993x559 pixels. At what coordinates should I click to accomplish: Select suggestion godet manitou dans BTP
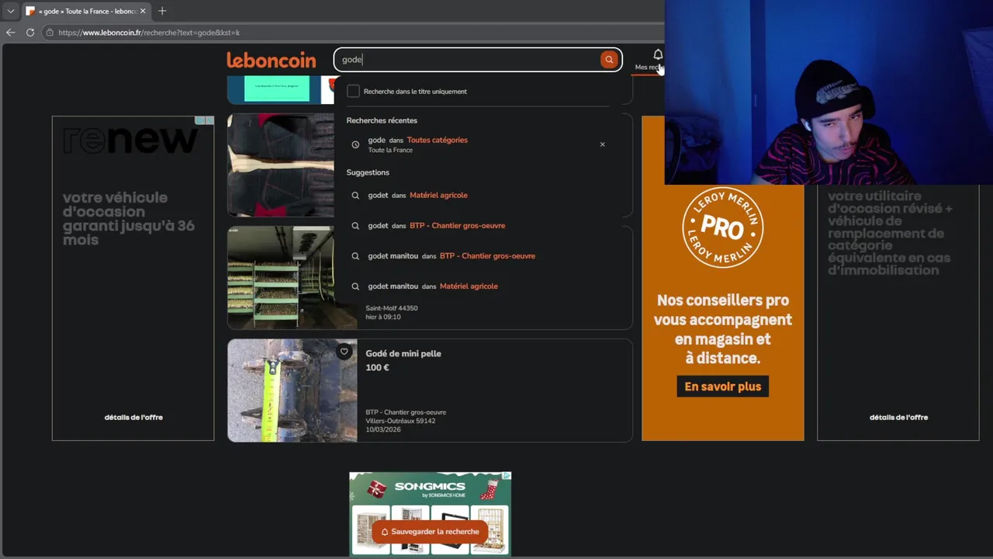tap(476, 256)
